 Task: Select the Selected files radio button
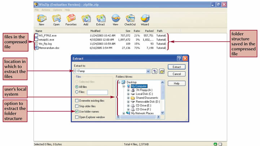[76, 82]
